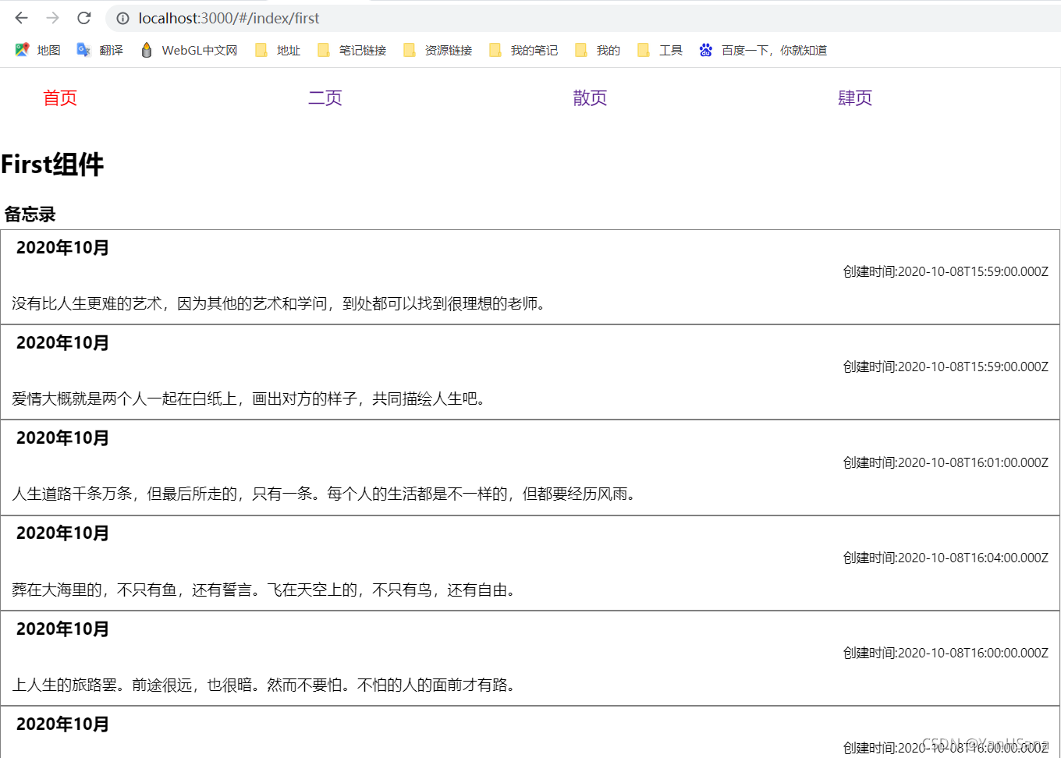Select the First组件 heading
Viewport: 1061px width, 758px height.
tap(52, 165)
